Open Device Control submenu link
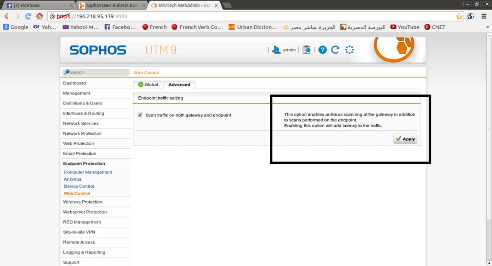Screen dimensions: 492x266 click(x=79, y=186)
